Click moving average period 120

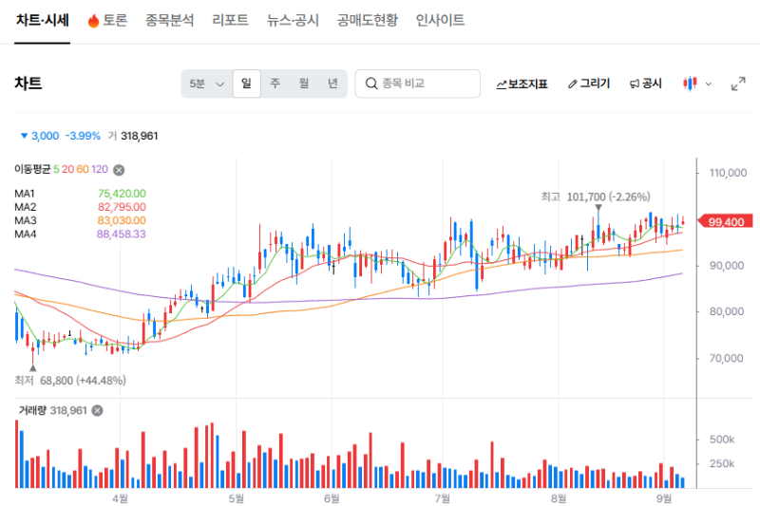coord(100,170)
